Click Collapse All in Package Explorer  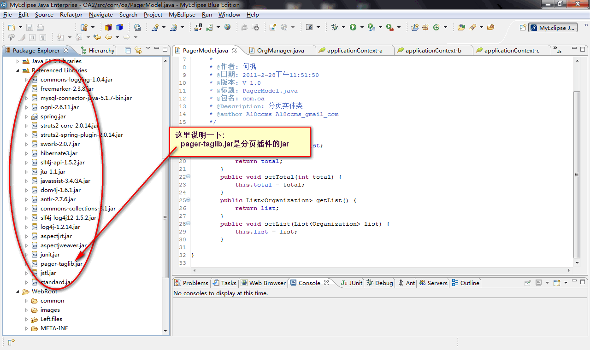coord(128,51)
